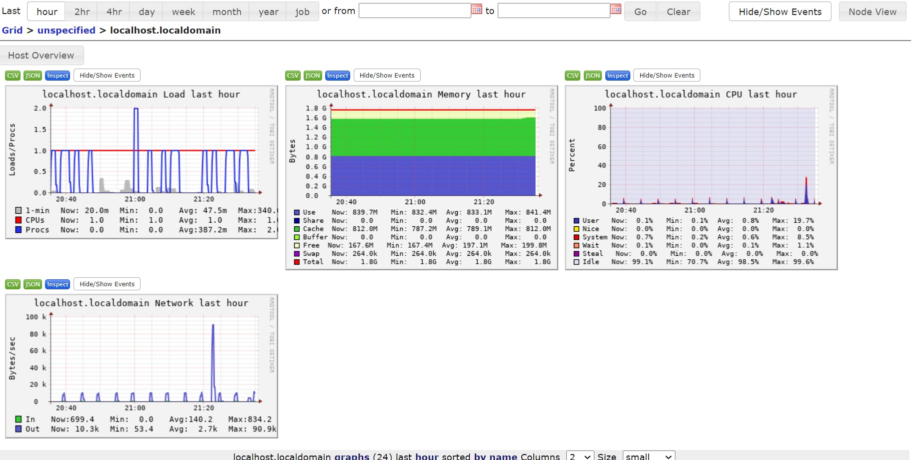
Task: Click the 'from' start date input field
Action: (415, 11)
